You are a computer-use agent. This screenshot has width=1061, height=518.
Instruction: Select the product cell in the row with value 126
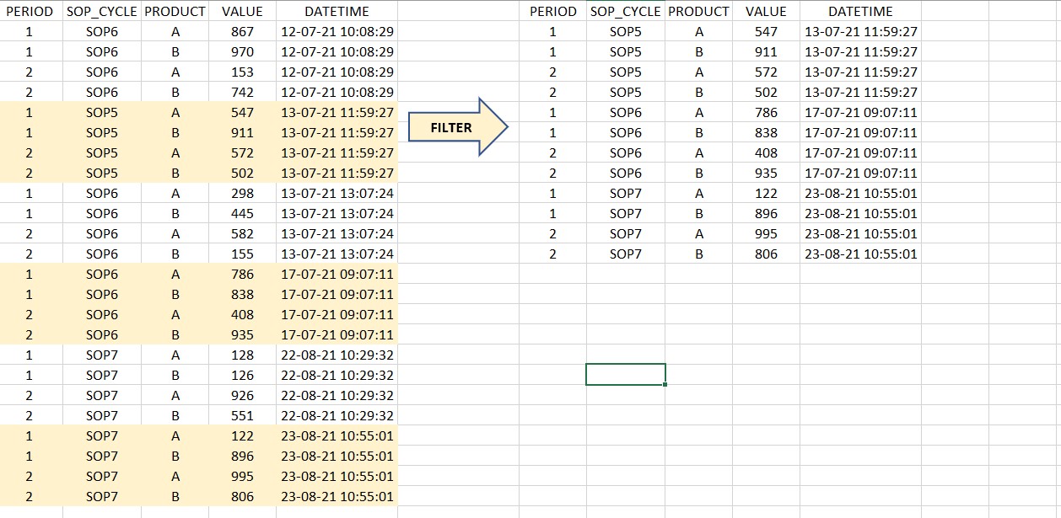(175, 375)
